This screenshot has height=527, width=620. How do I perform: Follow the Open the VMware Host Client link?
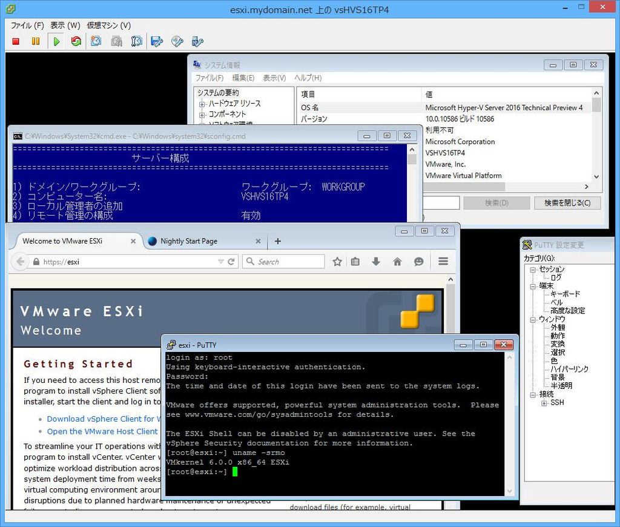tap(102, 431)
